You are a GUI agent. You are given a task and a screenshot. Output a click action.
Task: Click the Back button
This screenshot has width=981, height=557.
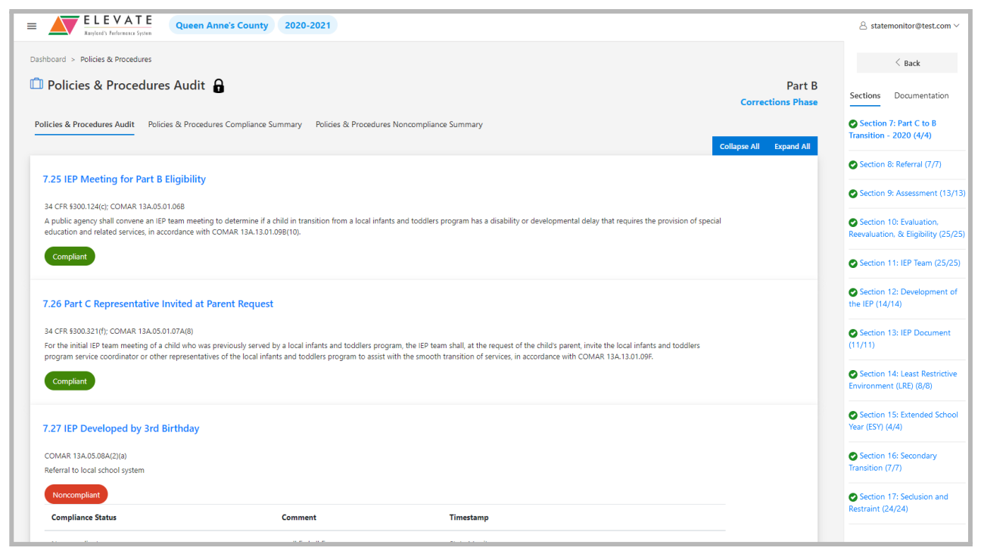pyautogui.click(x=907, y=64)
